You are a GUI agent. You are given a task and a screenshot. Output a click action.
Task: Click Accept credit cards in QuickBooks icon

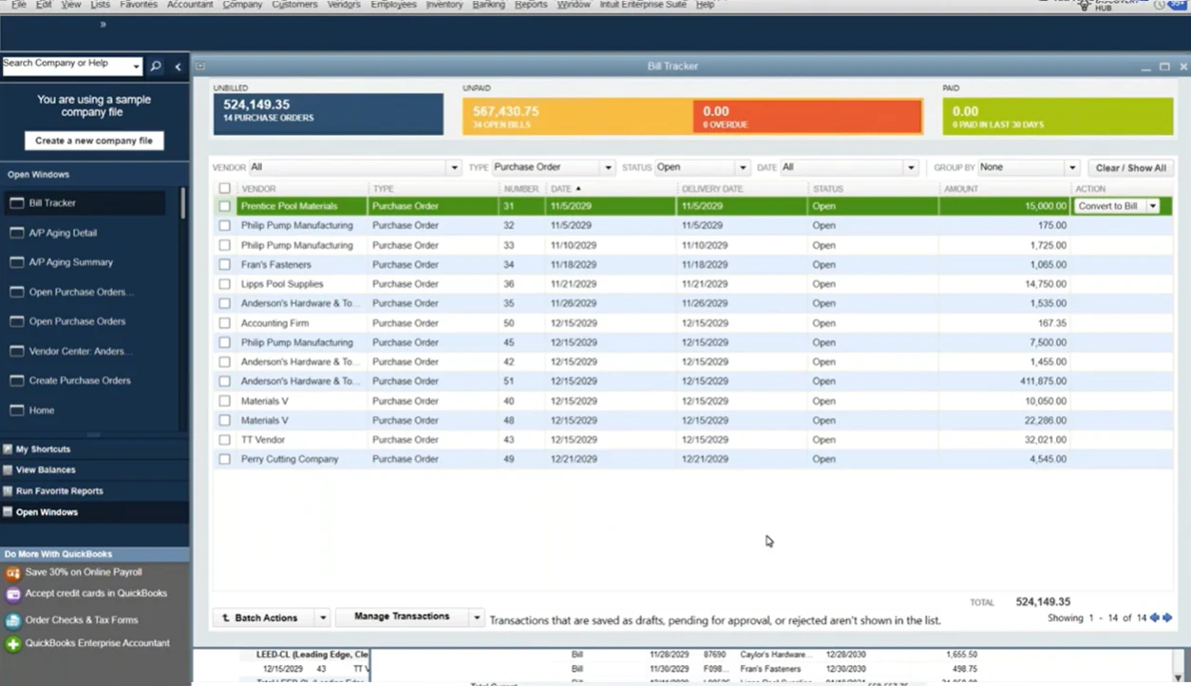point(13,595)
